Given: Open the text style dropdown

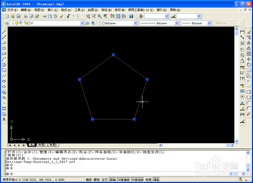Looking at the screenshot, I should point(167,16).
